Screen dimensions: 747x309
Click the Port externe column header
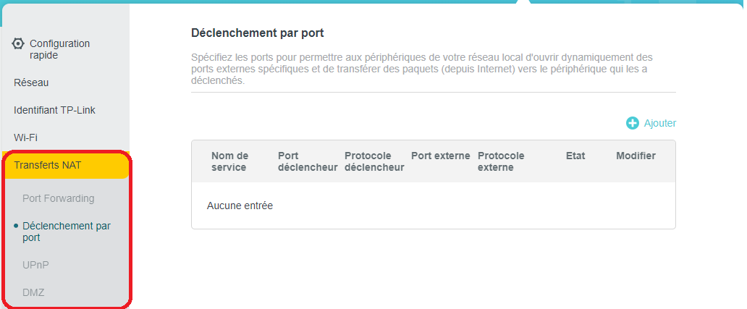tap(440, 156)
